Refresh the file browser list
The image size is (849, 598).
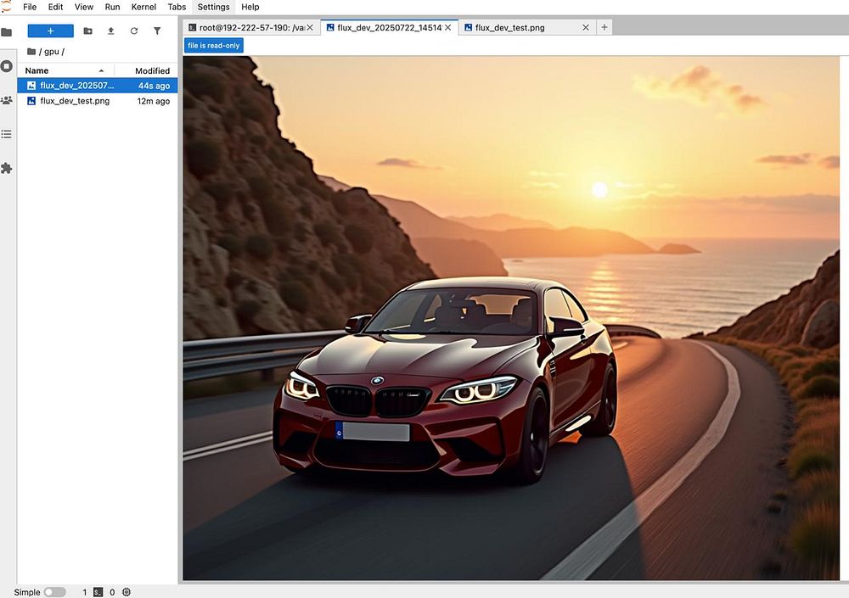click(x=133, y=31)
